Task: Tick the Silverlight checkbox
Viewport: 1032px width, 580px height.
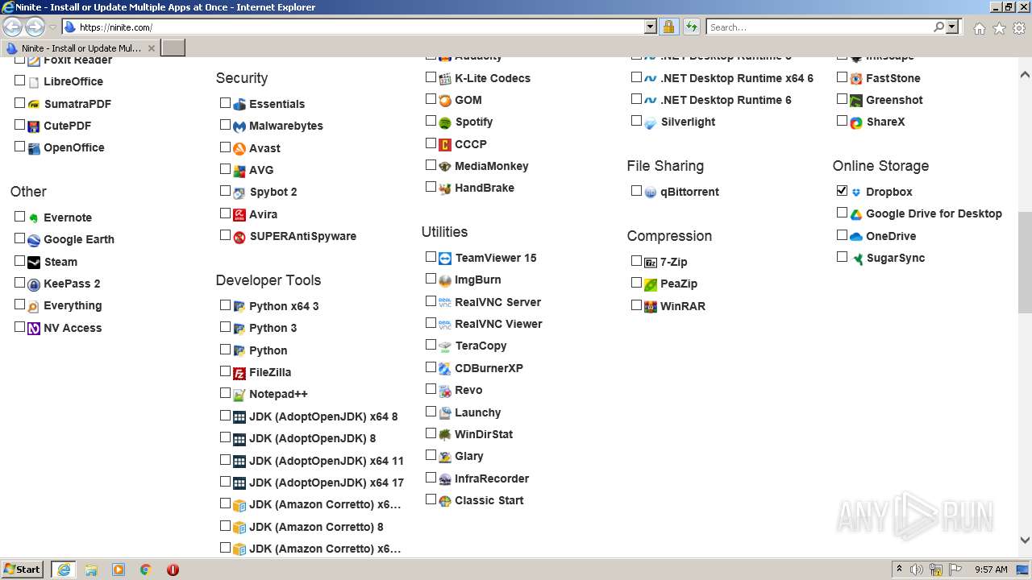Action: click(636, 121)
